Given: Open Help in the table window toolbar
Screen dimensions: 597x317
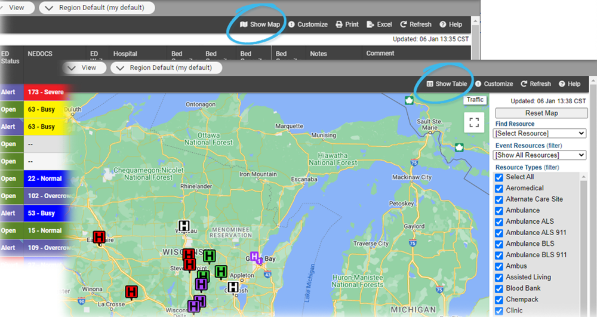Looking at the screenshot, I should [451, 24].
